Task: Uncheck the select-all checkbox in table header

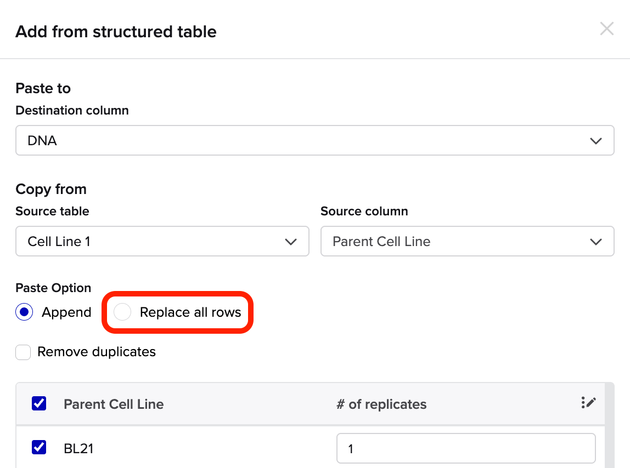Action: coord(39,404)
